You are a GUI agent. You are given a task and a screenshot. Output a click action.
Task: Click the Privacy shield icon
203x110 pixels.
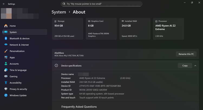(6, 89)
